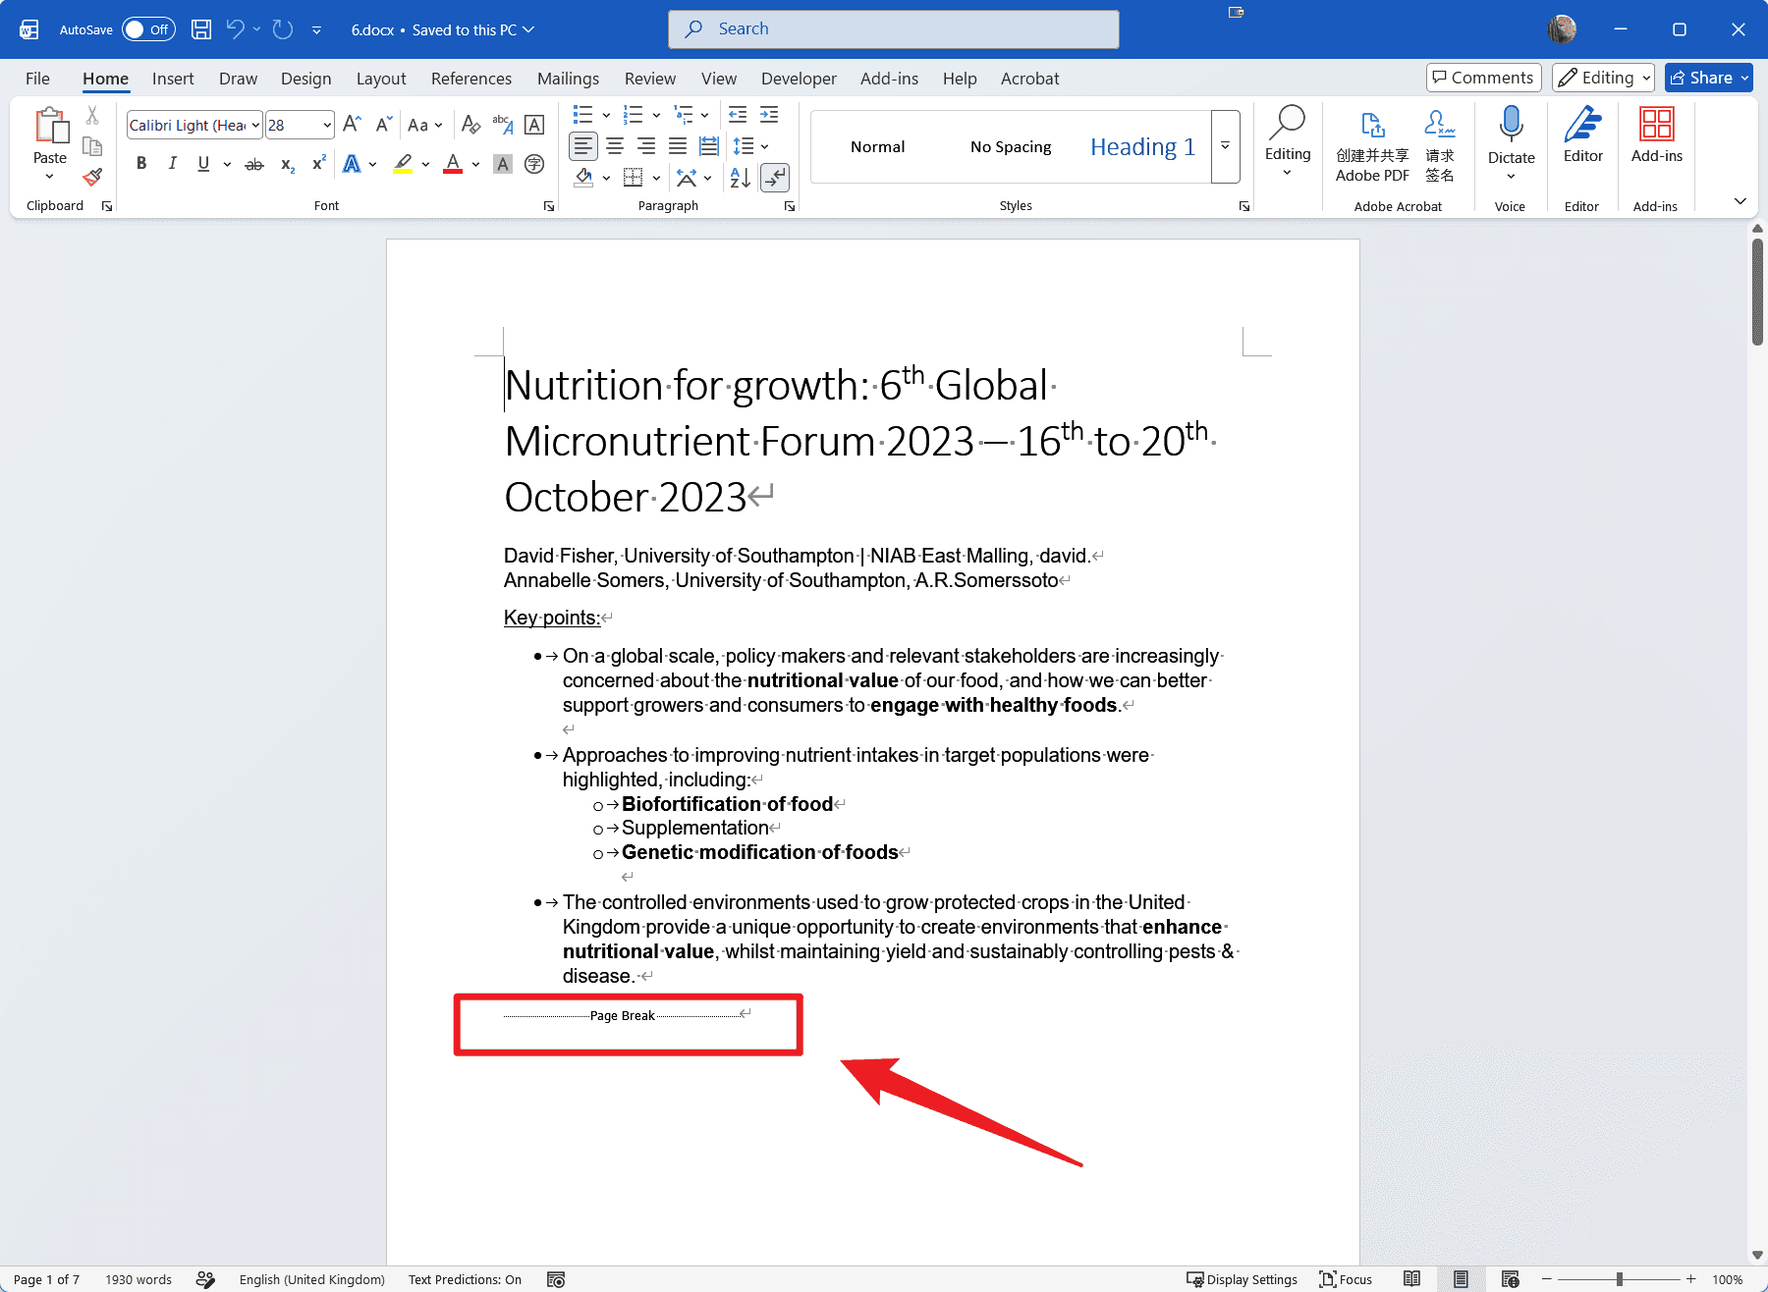
Task: Toggle Strikethrough formatting
Action: click(x=254, y=164)
